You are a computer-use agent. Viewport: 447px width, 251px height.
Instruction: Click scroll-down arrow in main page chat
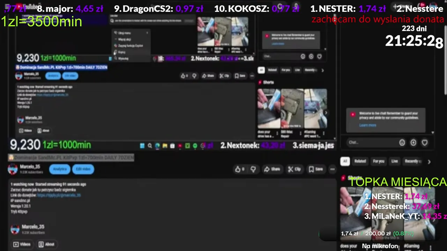pyautogui.click(x=433, y=132)
